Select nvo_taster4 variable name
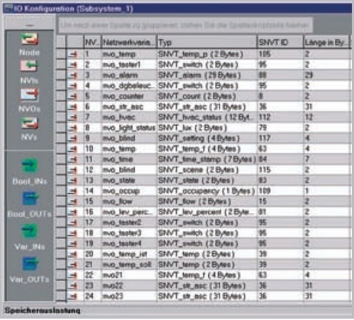The height and width of the screenshot is (320, 354). pos(122,243)
